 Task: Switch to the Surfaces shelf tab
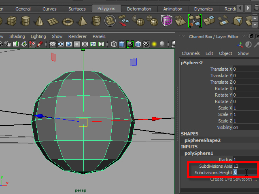(76, 9)
